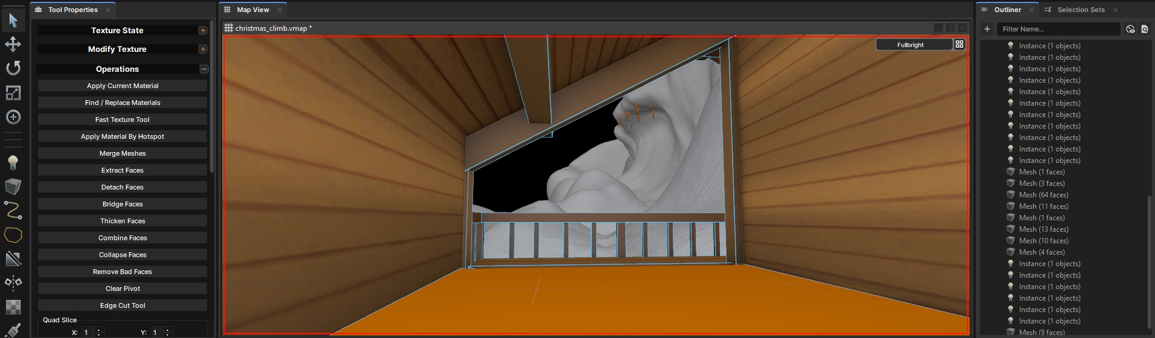Activate the Translate move tool
1155x338 pixels.
click(x=13, y=44)
